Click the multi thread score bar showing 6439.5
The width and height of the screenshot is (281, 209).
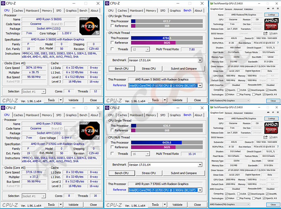[167, 142]
